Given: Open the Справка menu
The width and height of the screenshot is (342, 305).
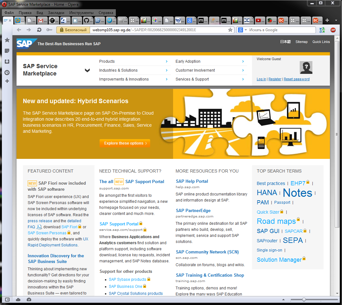Looking at the screenshot, I should 106,13.
